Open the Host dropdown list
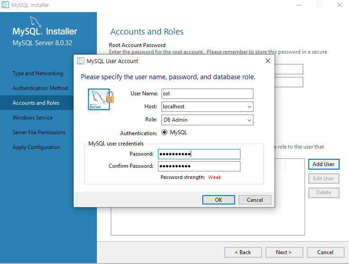349x264 pixels. point(249,107)
